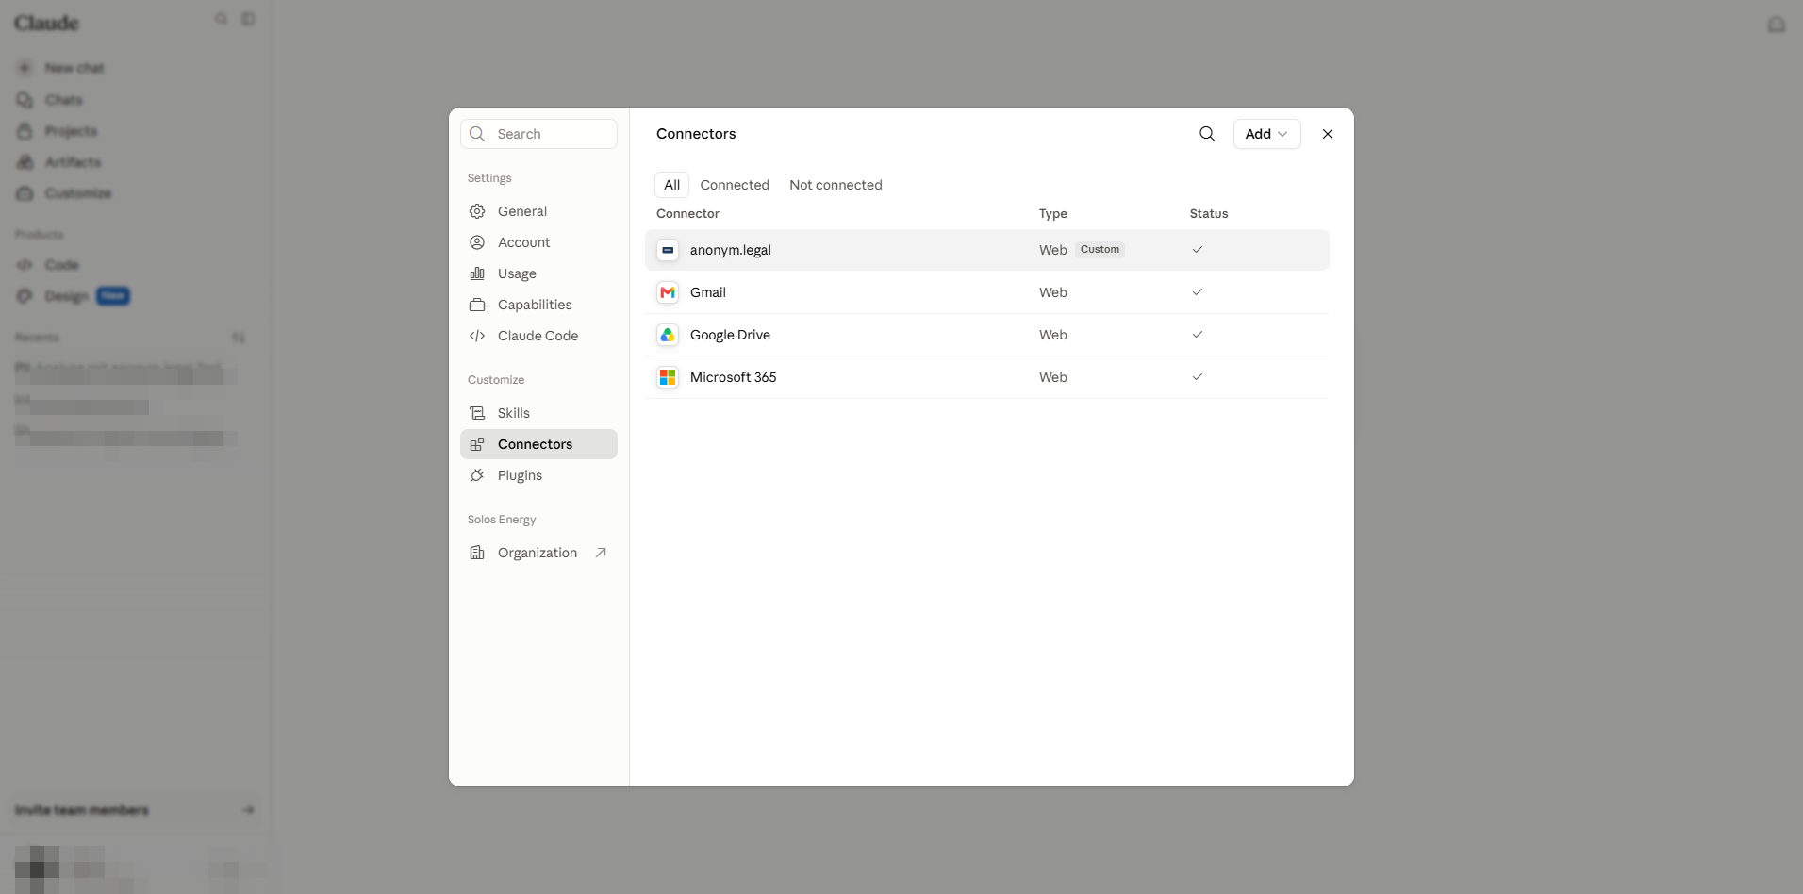Click the Custom badge on anonym.legal
1803x894 pixels.
[x=1100, y=250]
